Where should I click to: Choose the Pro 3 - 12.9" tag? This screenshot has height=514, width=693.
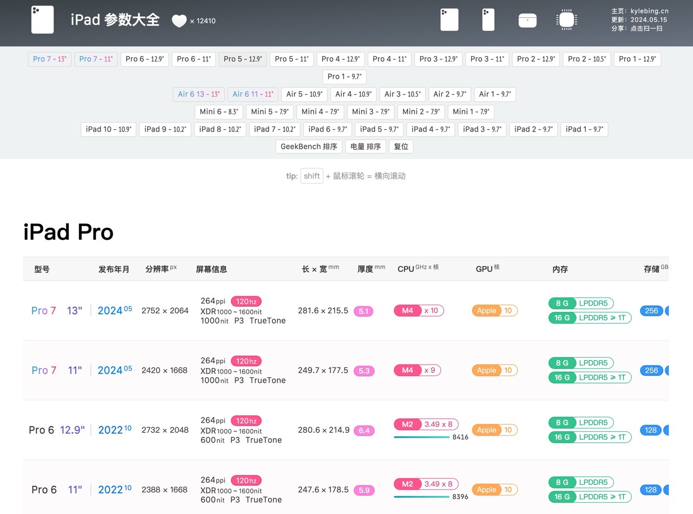click(439, 59)
